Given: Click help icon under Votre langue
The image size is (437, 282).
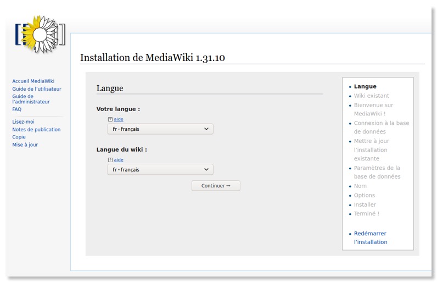Looking at the screenshot, I should [x=110, y=119].
